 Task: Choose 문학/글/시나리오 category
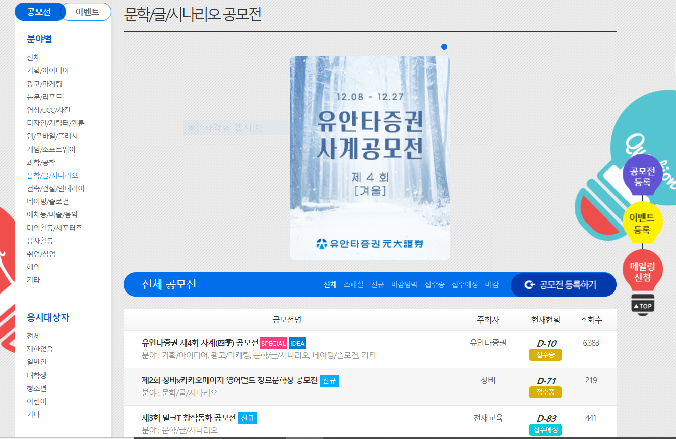tap(52, 175)
